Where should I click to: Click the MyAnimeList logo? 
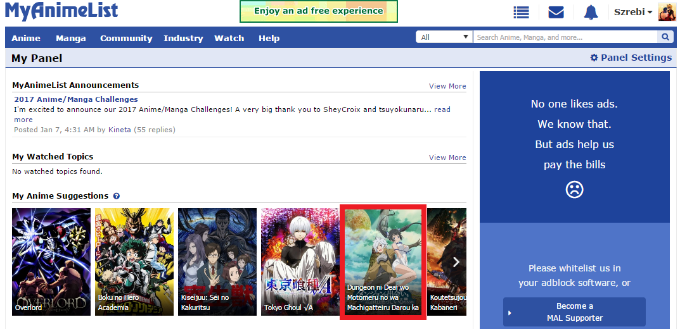point(61,11)
